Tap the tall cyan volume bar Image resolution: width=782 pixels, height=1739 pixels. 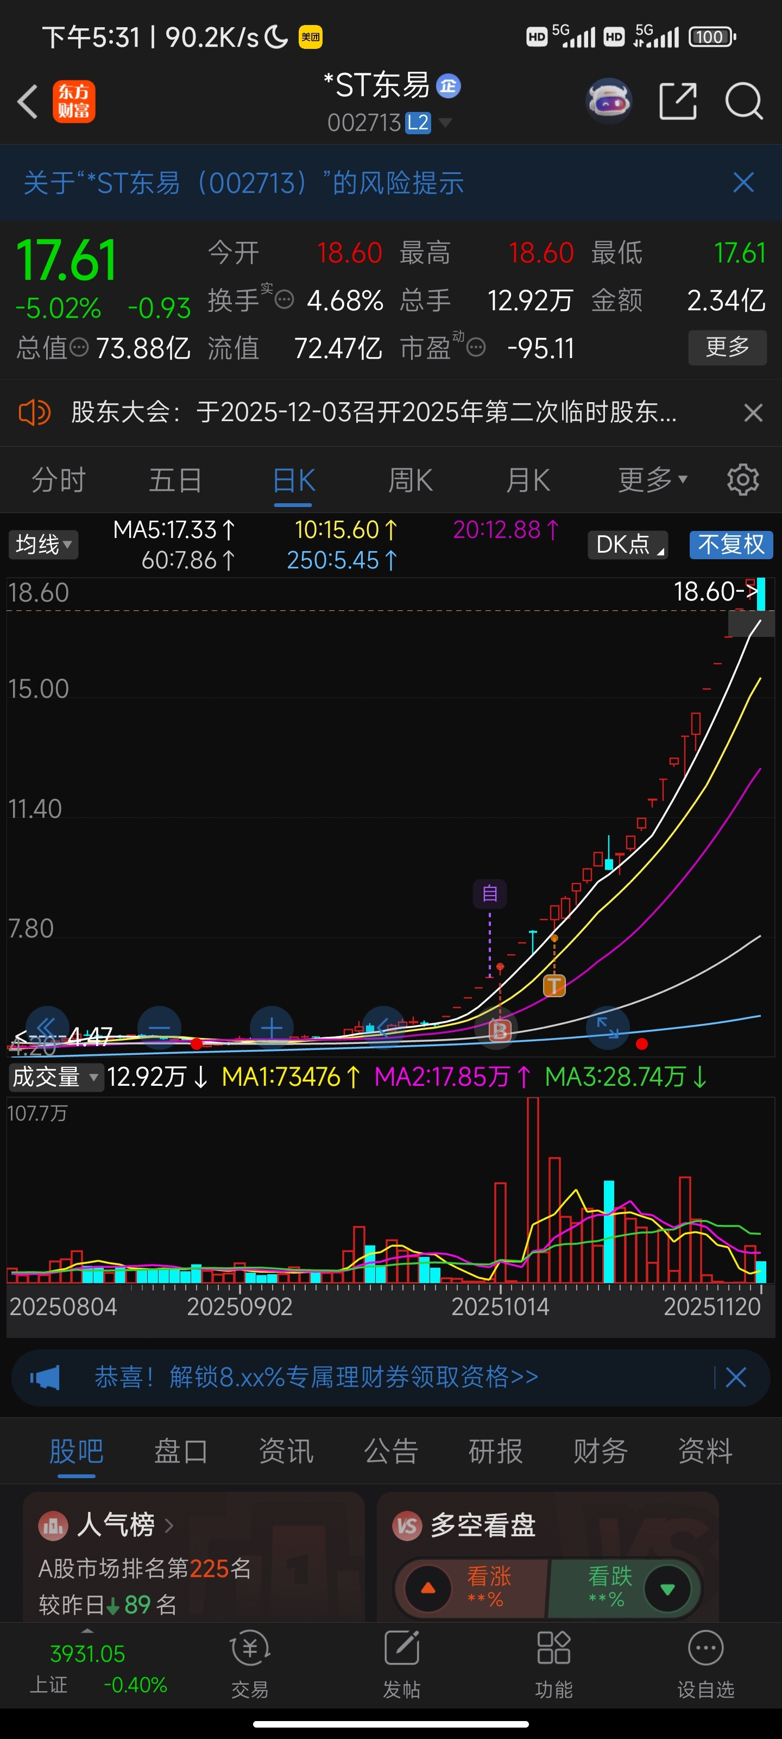pos(609,1231)
